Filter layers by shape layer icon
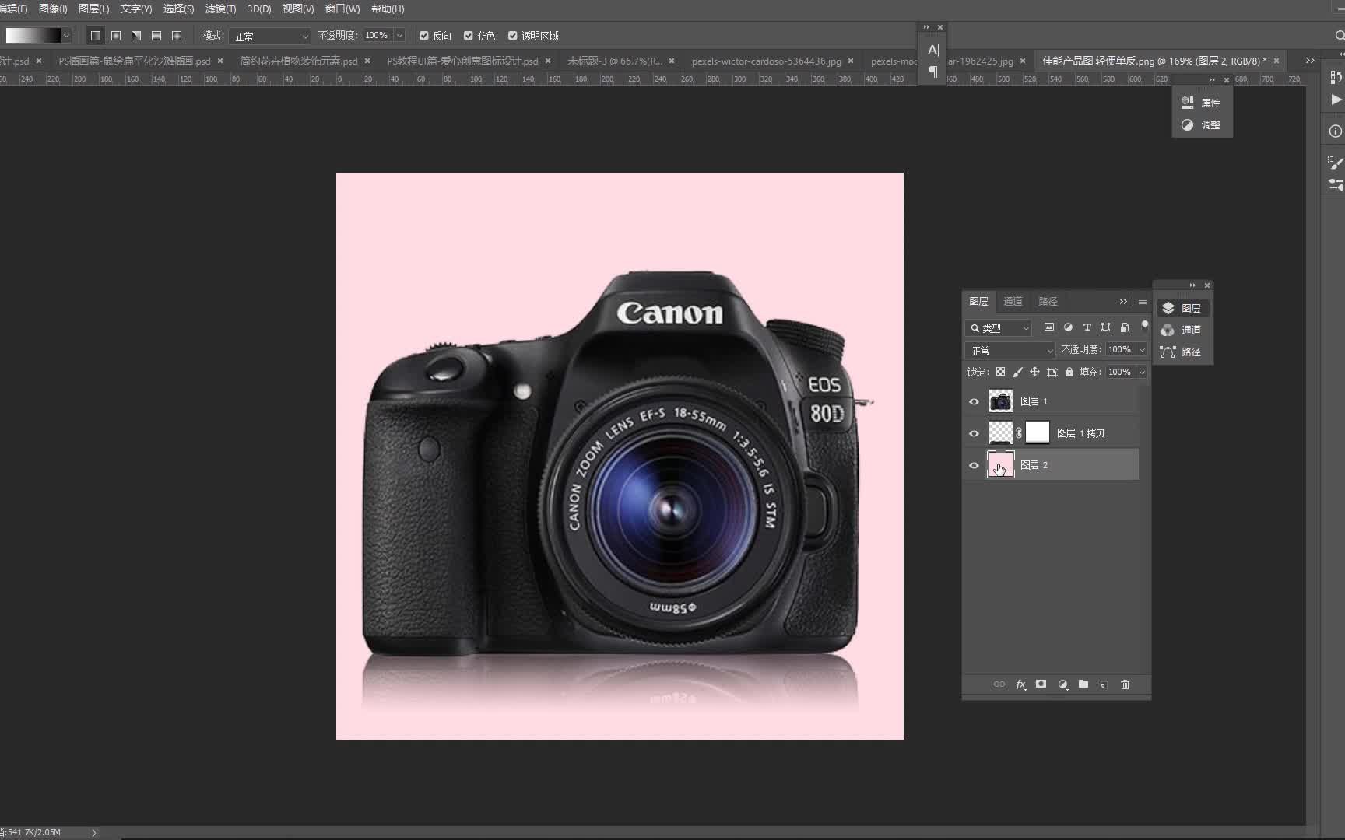 click(x=1105, y=327)
